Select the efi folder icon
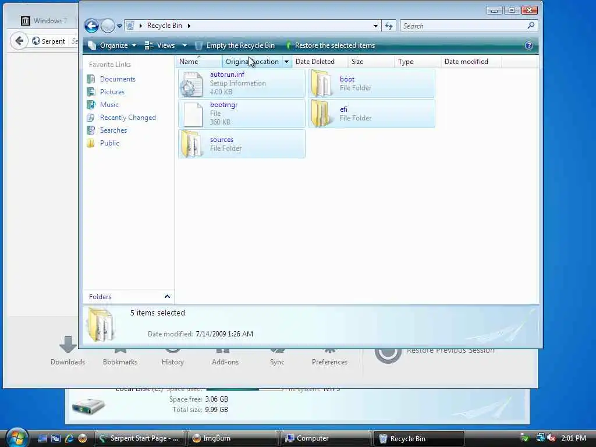Viewport: 596px width, 447px height. tap(321, 114)
